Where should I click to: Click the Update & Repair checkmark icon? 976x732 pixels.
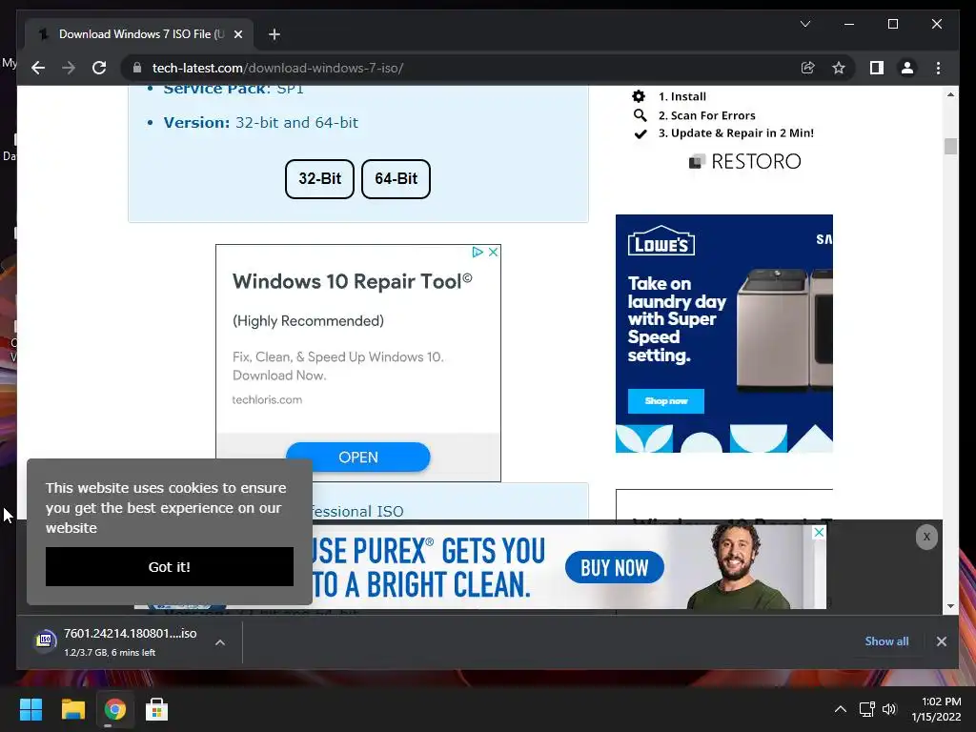coord(640,133)
